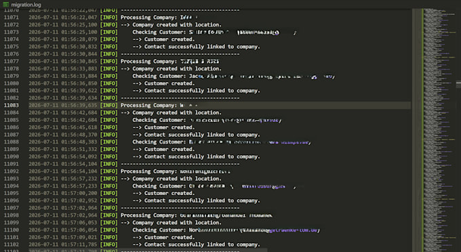This screenshot has width=461, height=252.
Task: Click line number 11093
Action: (x=11, y=179)
